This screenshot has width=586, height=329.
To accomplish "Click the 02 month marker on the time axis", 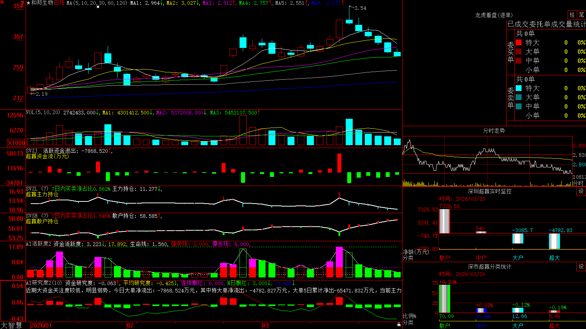I will click(130, 325).
